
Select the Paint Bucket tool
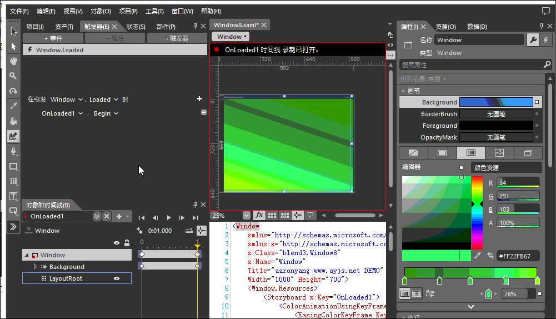(13, 121)
